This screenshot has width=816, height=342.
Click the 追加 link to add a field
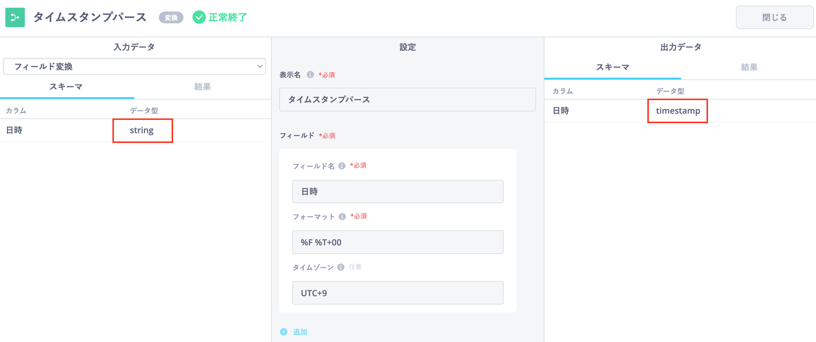point(300,332)
